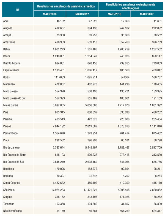This screenshot has height=216, width=165.
Task: Select the assistência médica group header
Action: click(66, 6)
